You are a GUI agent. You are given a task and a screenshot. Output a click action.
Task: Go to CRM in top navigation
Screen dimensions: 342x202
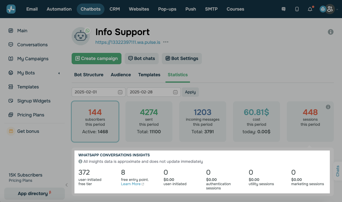click(x=115, y=9)
